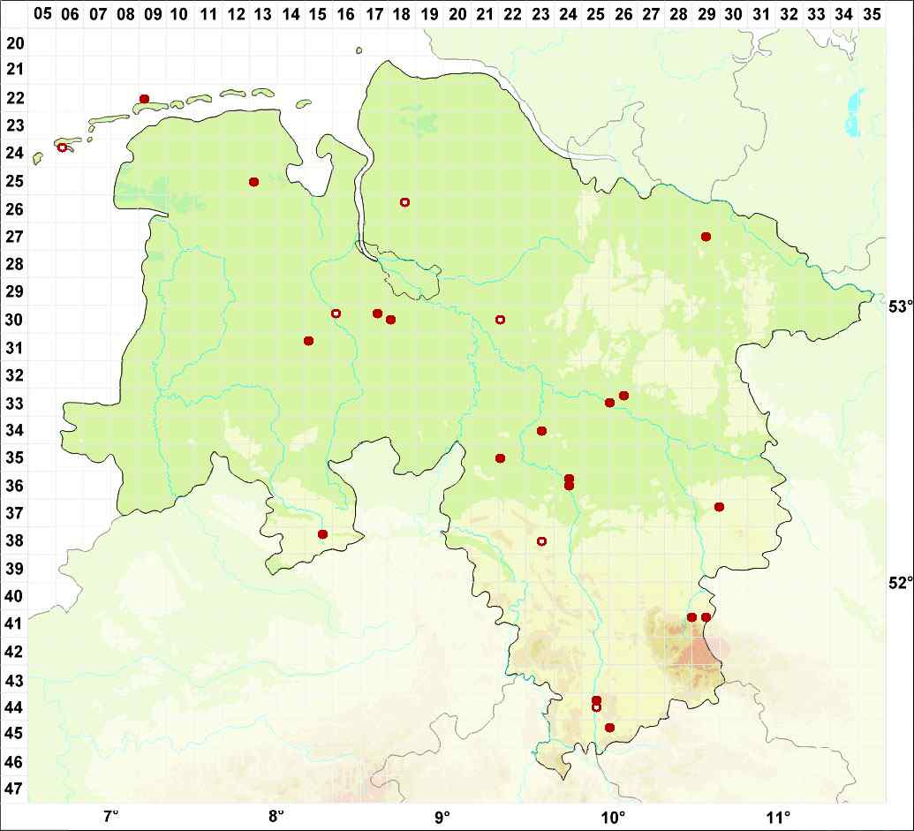
Task: Click row label 38 on the left edge
Action: point(16,540)
